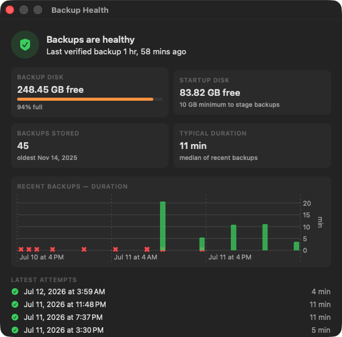Click green checkmark beside Jul 12 3:59 AM attempt
This screenshot has width=342, height=337.
tap(15, 291)
